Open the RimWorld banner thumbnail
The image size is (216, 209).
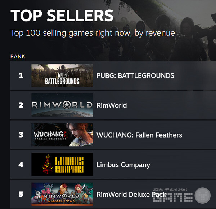[x=62, y=105]
